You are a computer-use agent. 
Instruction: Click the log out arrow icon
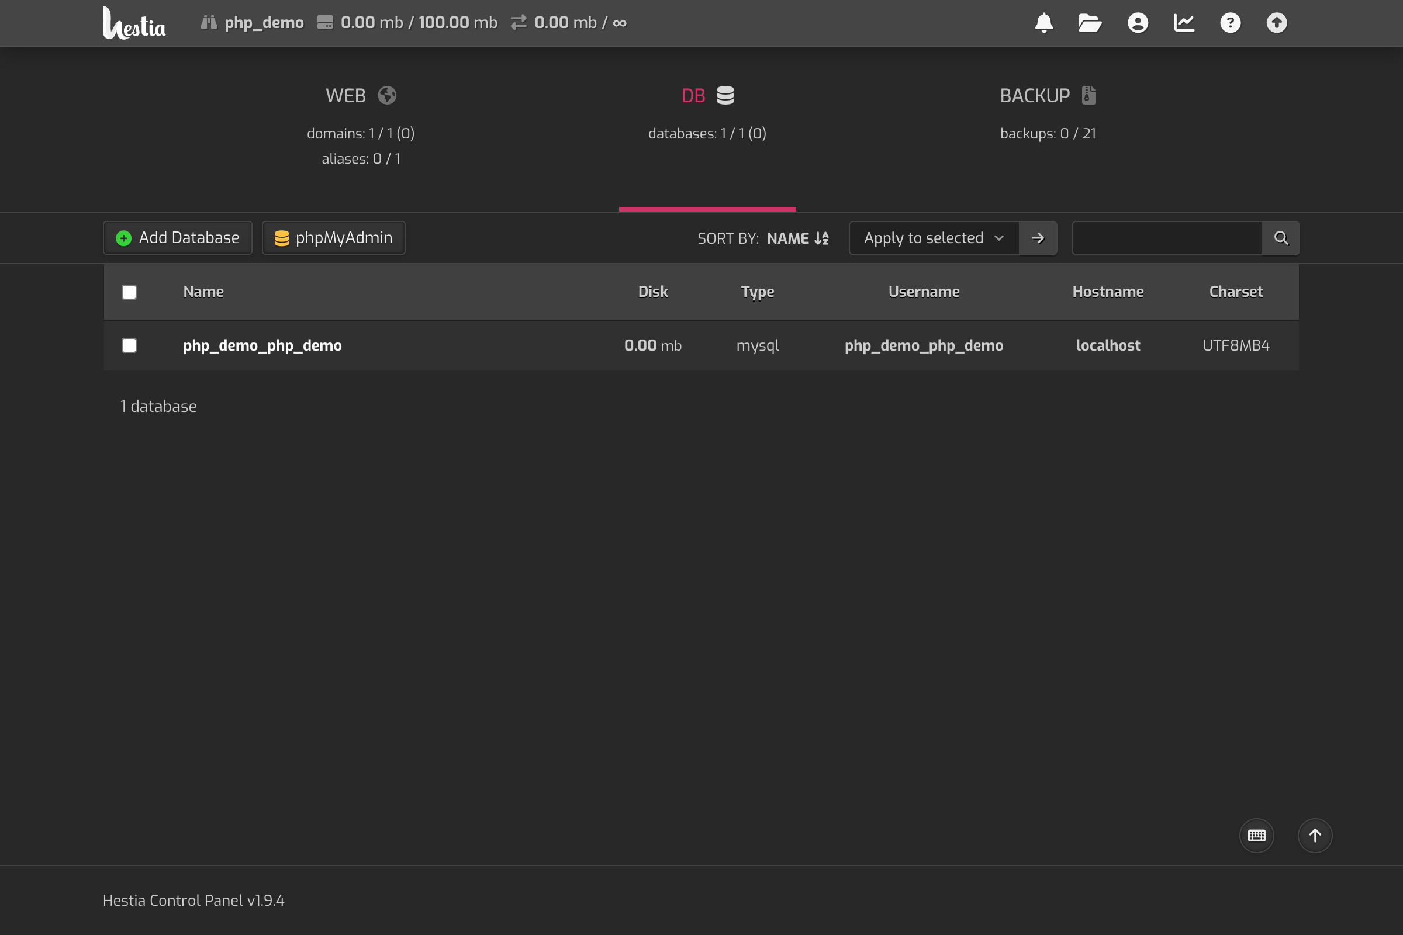pos(1277,23)
